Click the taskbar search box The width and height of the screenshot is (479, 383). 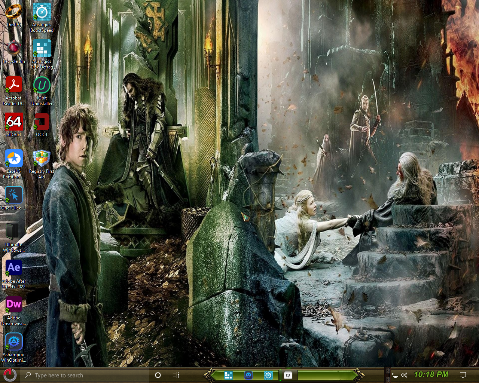(85, 375)
